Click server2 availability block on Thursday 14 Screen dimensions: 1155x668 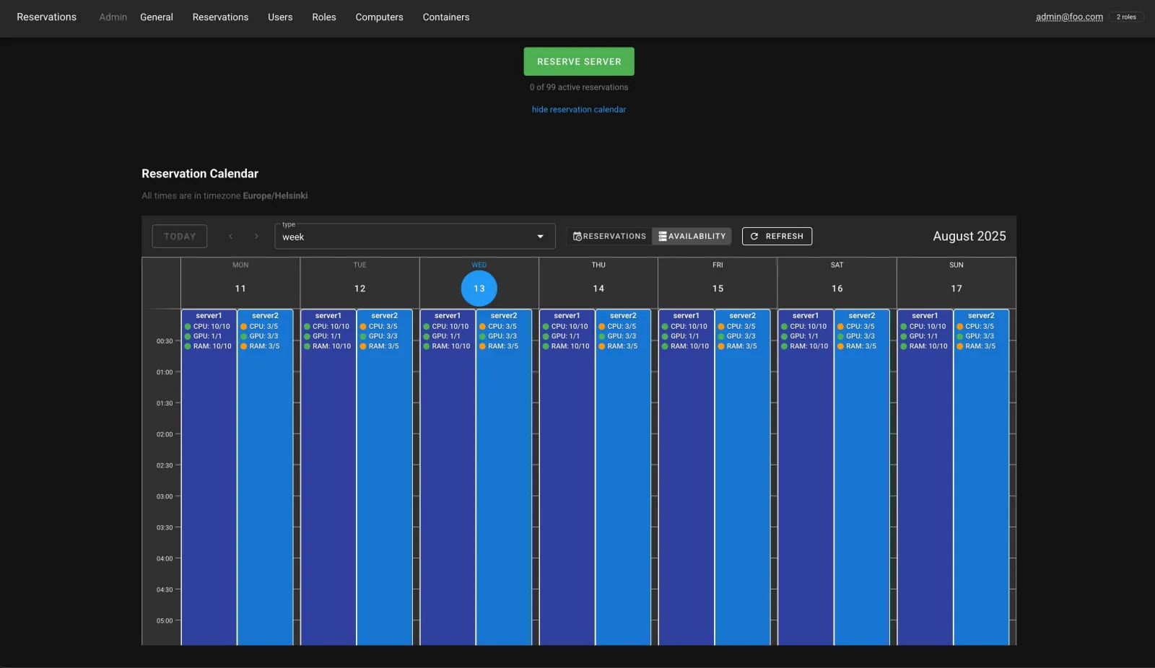(623, 477)
